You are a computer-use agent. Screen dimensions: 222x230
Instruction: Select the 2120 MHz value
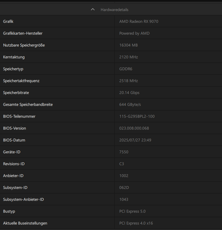coord(128,57)
